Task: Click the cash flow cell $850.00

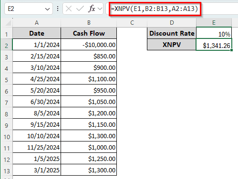Action: click(x=89, y=56)
